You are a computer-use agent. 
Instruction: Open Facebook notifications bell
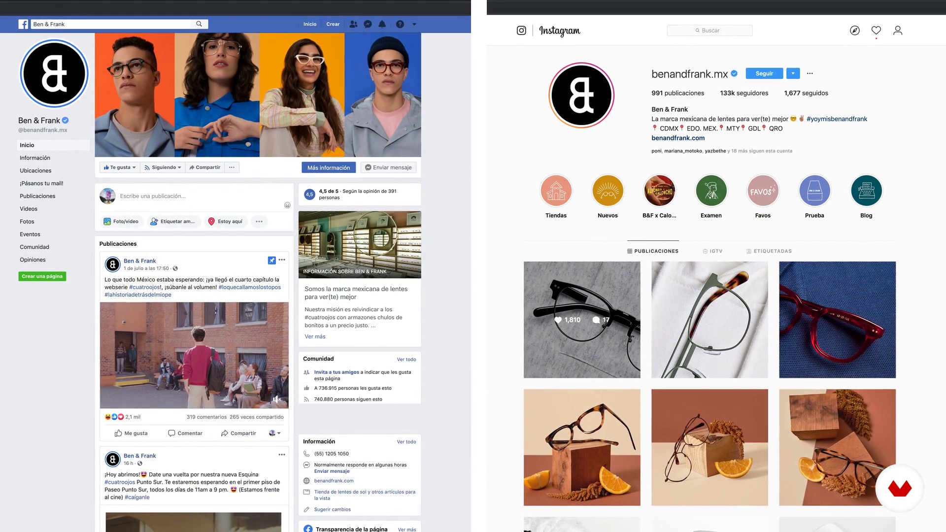click(x=382, y=24)
